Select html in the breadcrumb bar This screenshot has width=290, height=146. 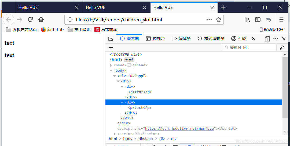pos(113,139)
